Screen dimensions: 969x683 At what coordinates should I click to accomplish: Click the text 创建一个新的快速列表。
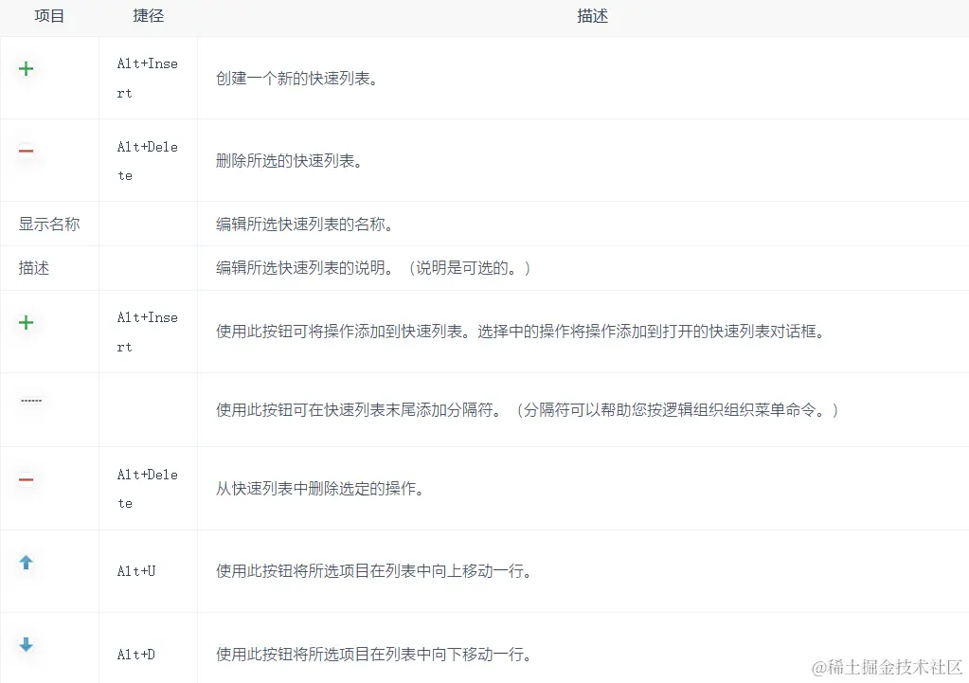[x=296, y=79]
